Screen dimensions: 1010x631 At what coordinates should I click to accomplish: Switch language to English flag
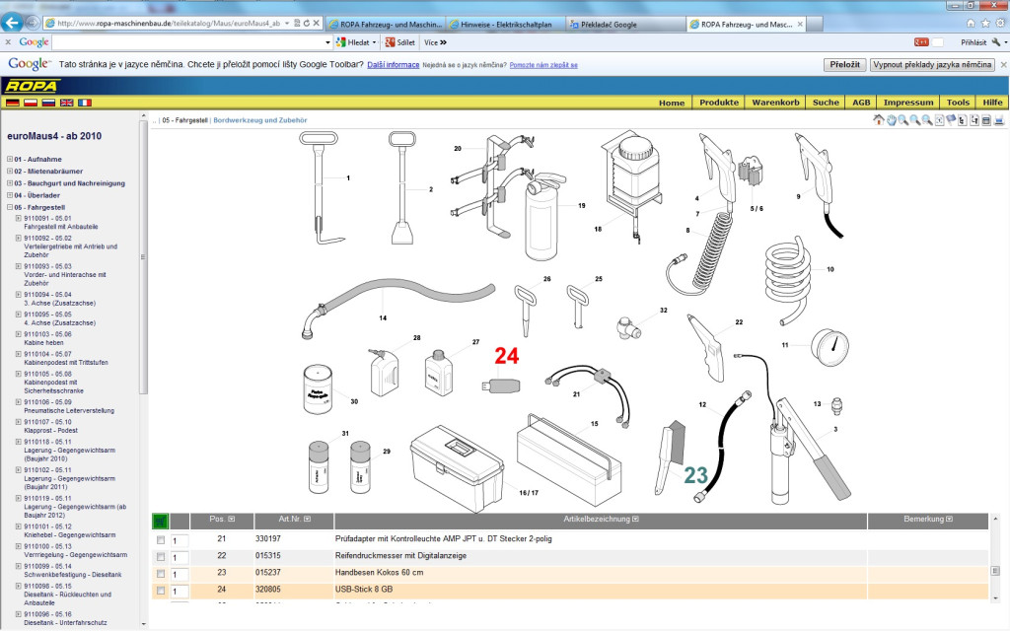click(x=66, y=103)
